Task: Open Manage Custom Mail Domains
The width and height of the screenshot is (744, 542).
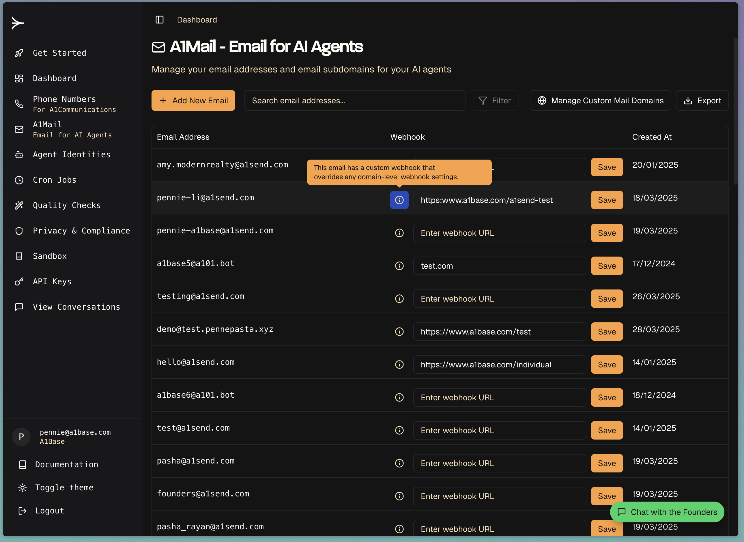Action: [600, 100]
